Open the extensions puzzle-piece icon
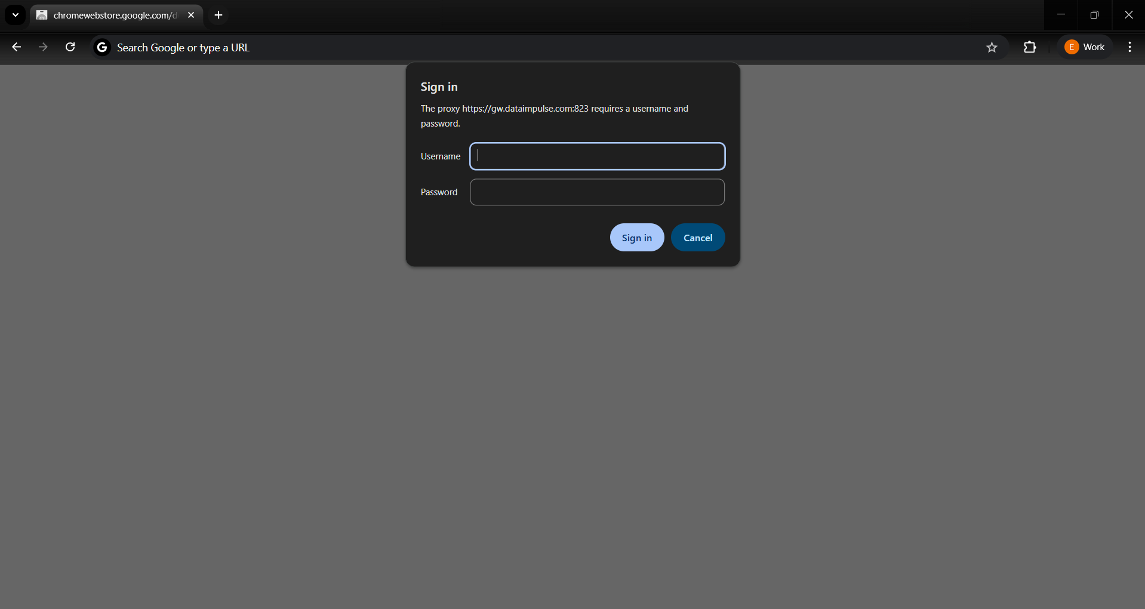Screen dimensions: 1145x609 click(1030, 47)
